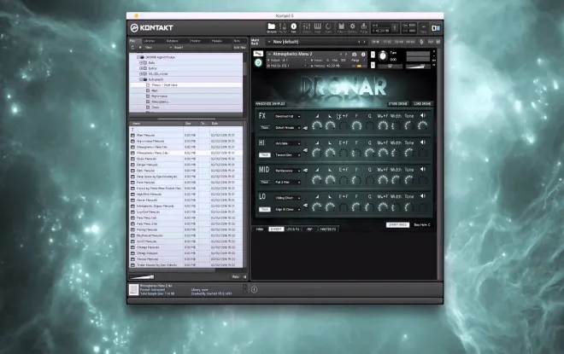Open the Master FX tab in Dronar

point(328,229)
